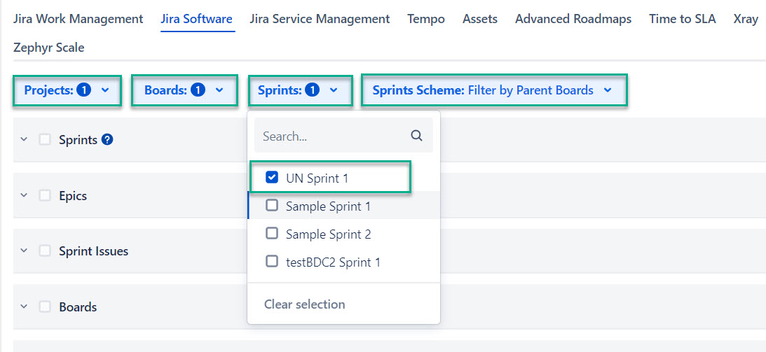Open the Boards filter dropdown

click(184, 90)
